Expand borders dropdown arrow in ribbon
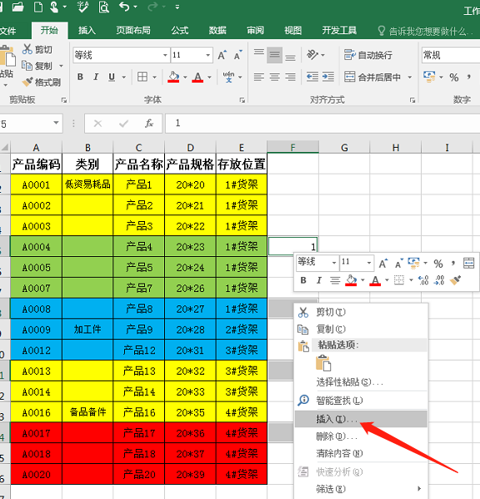The image size is (480, 499). click(x=154, y=77)
